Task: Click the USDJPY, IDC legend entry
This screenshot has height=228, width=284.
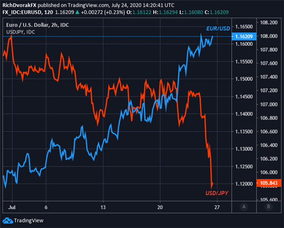Action: (x=20, y=32)
